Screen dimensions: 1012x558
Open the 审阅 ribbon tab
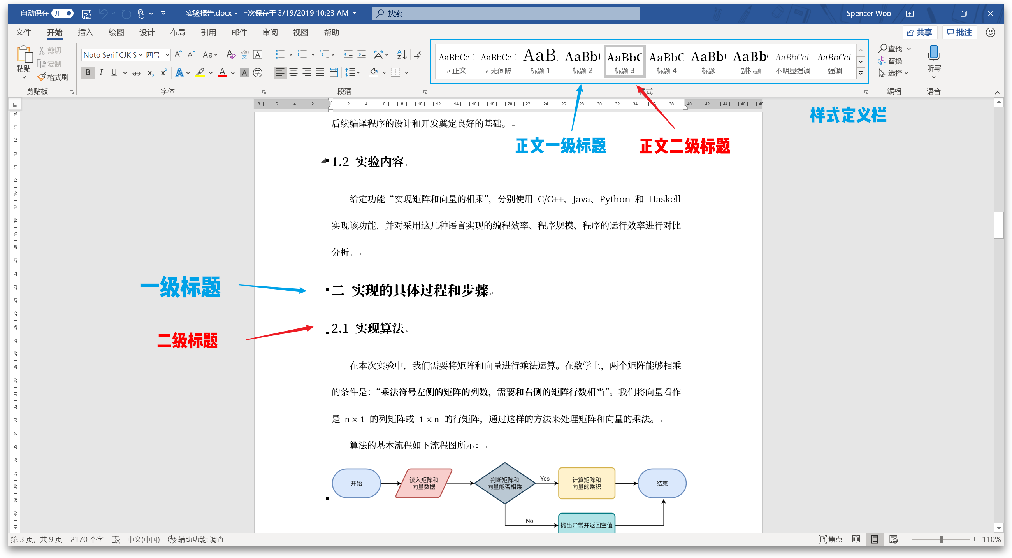coord(270,33)
